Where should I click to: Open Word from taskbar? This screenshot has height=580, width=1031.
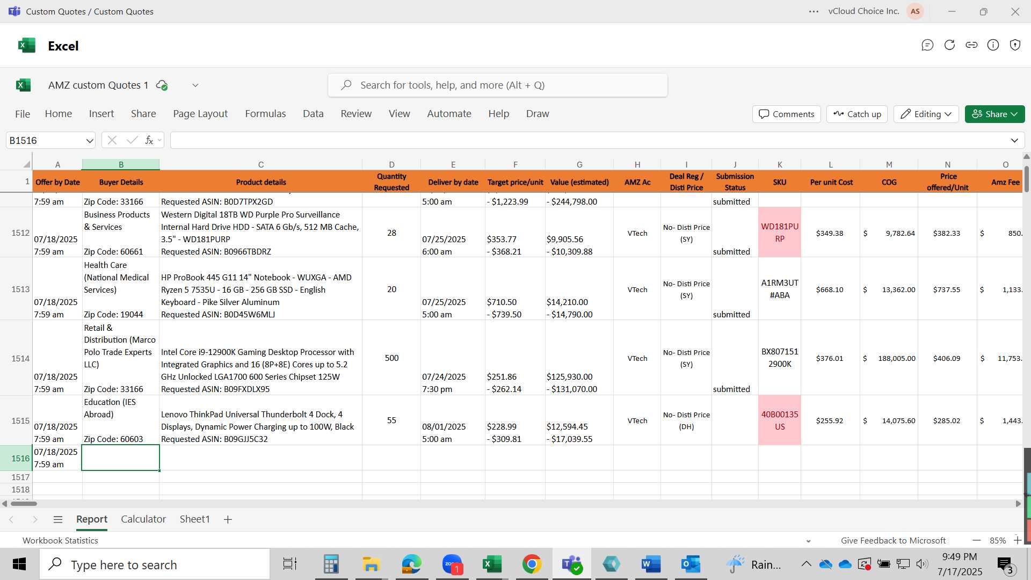[x=651, y=564]
